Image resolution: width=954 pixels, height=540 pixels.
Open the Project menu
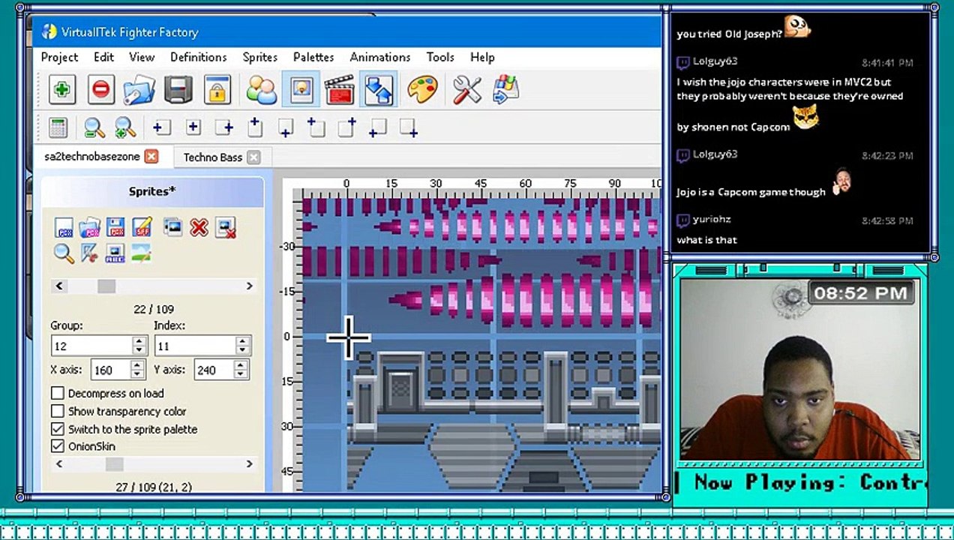pyautogui.click(x=59, y=57)
